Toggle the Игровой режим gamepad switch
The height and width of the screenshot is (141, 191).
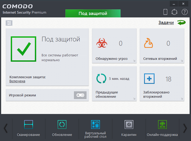click(80, 95)
